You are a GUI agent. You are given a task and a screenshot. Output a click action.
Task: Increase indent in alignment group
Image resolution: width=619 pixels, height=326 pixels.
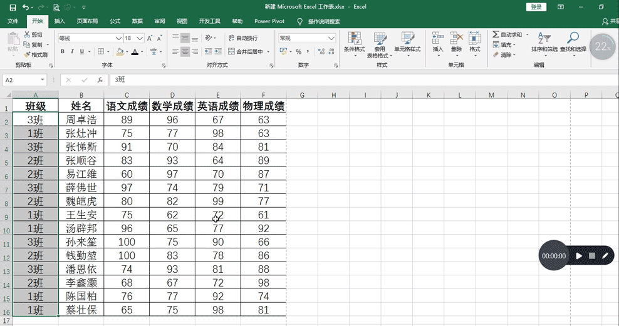tap(217, 51)
